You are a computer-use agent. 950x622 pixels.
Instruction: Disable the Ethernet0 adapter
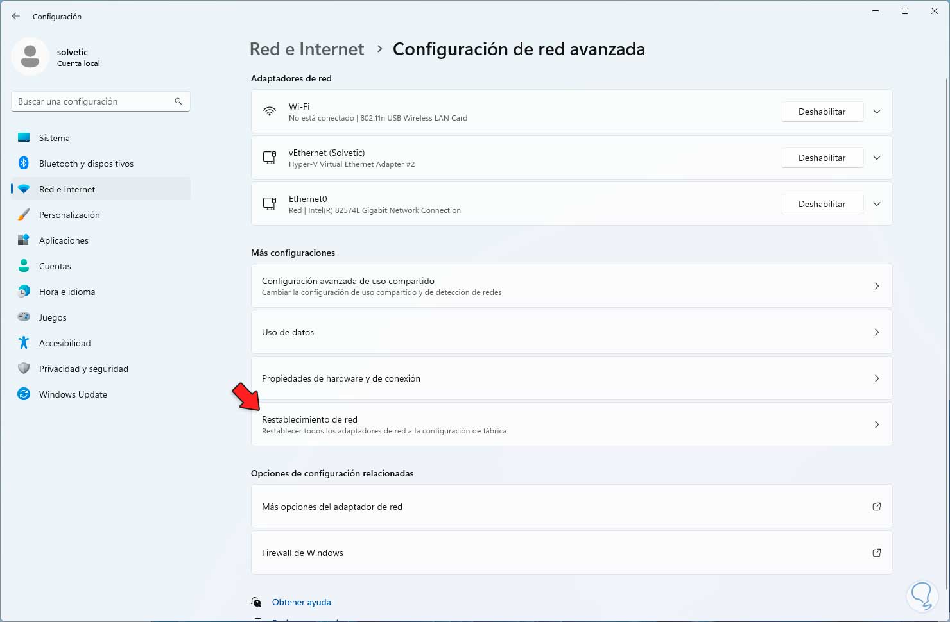pyautogui.click(x=822, y=204)
